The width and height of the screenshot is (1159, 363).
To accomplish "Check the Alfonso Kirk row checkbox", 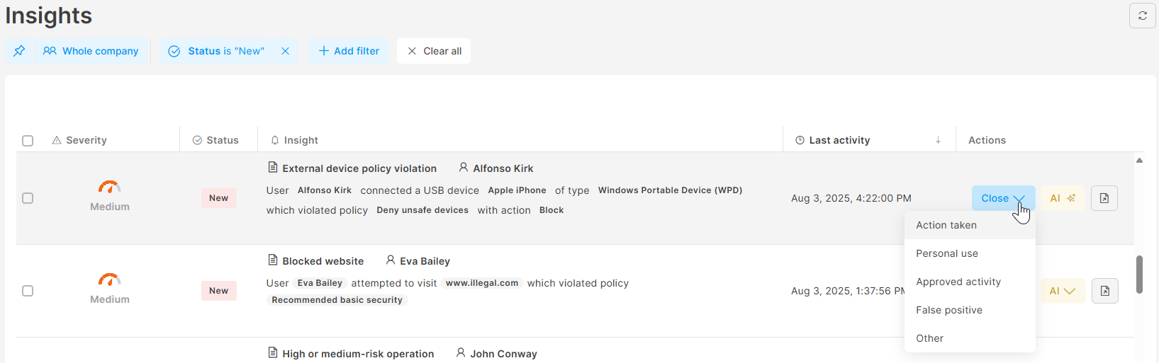I will tap(28, 198).
